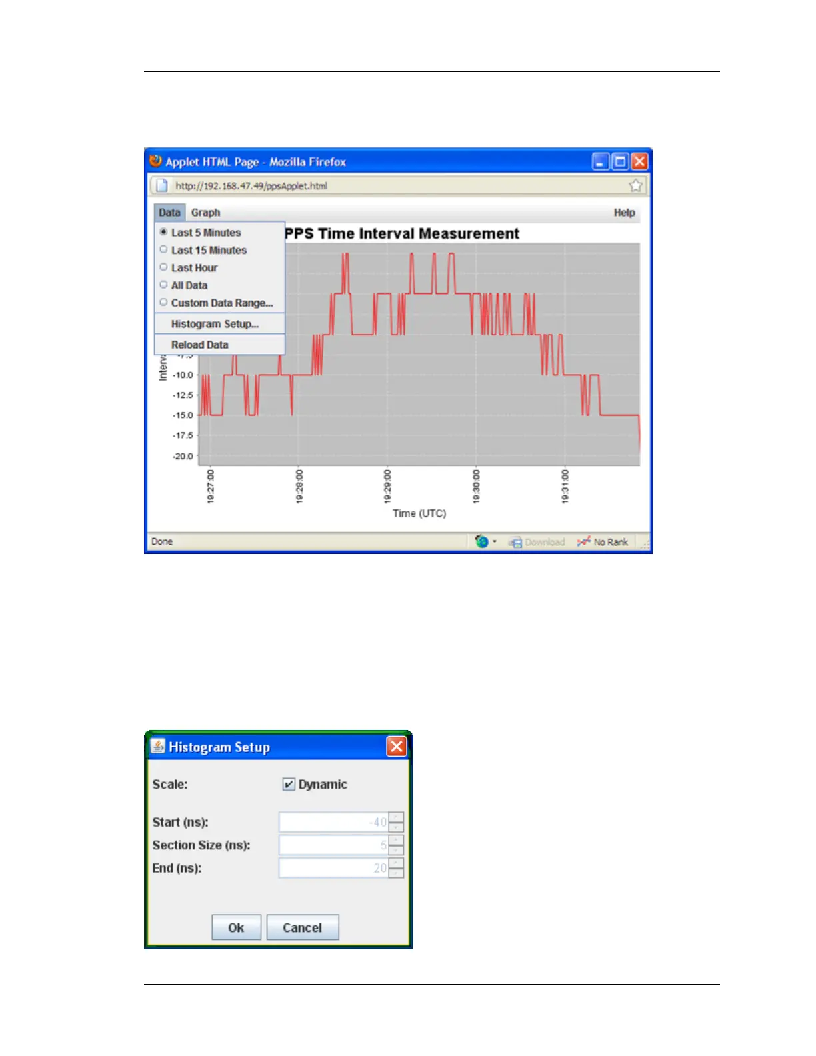Image resolution: width=816 pixels, height=1056 pixels.
Task: Click the 19:27:00 time axis label
Action: click(x=211, y=486)
